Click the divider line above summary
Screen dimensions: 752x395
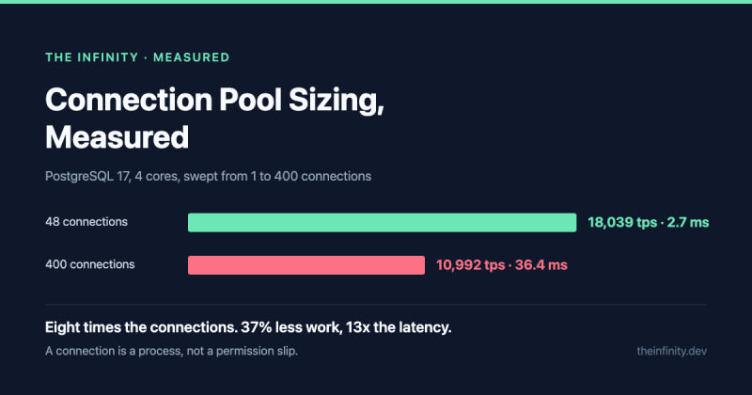pos(376,305)
